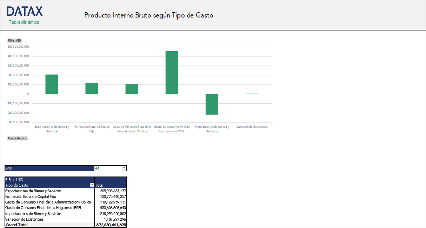Click the Gasto de Consumo Administración Pública bar
Image resolution: width=426 pixels, height=228 pixels.
point(131,88)
